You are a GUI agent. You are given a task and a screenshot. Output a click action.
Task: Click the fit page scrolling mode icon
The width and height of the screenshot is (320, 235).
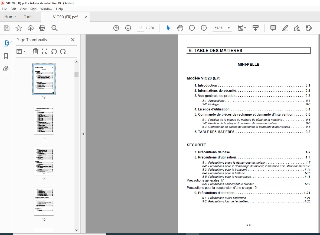(x=240, y=28)
